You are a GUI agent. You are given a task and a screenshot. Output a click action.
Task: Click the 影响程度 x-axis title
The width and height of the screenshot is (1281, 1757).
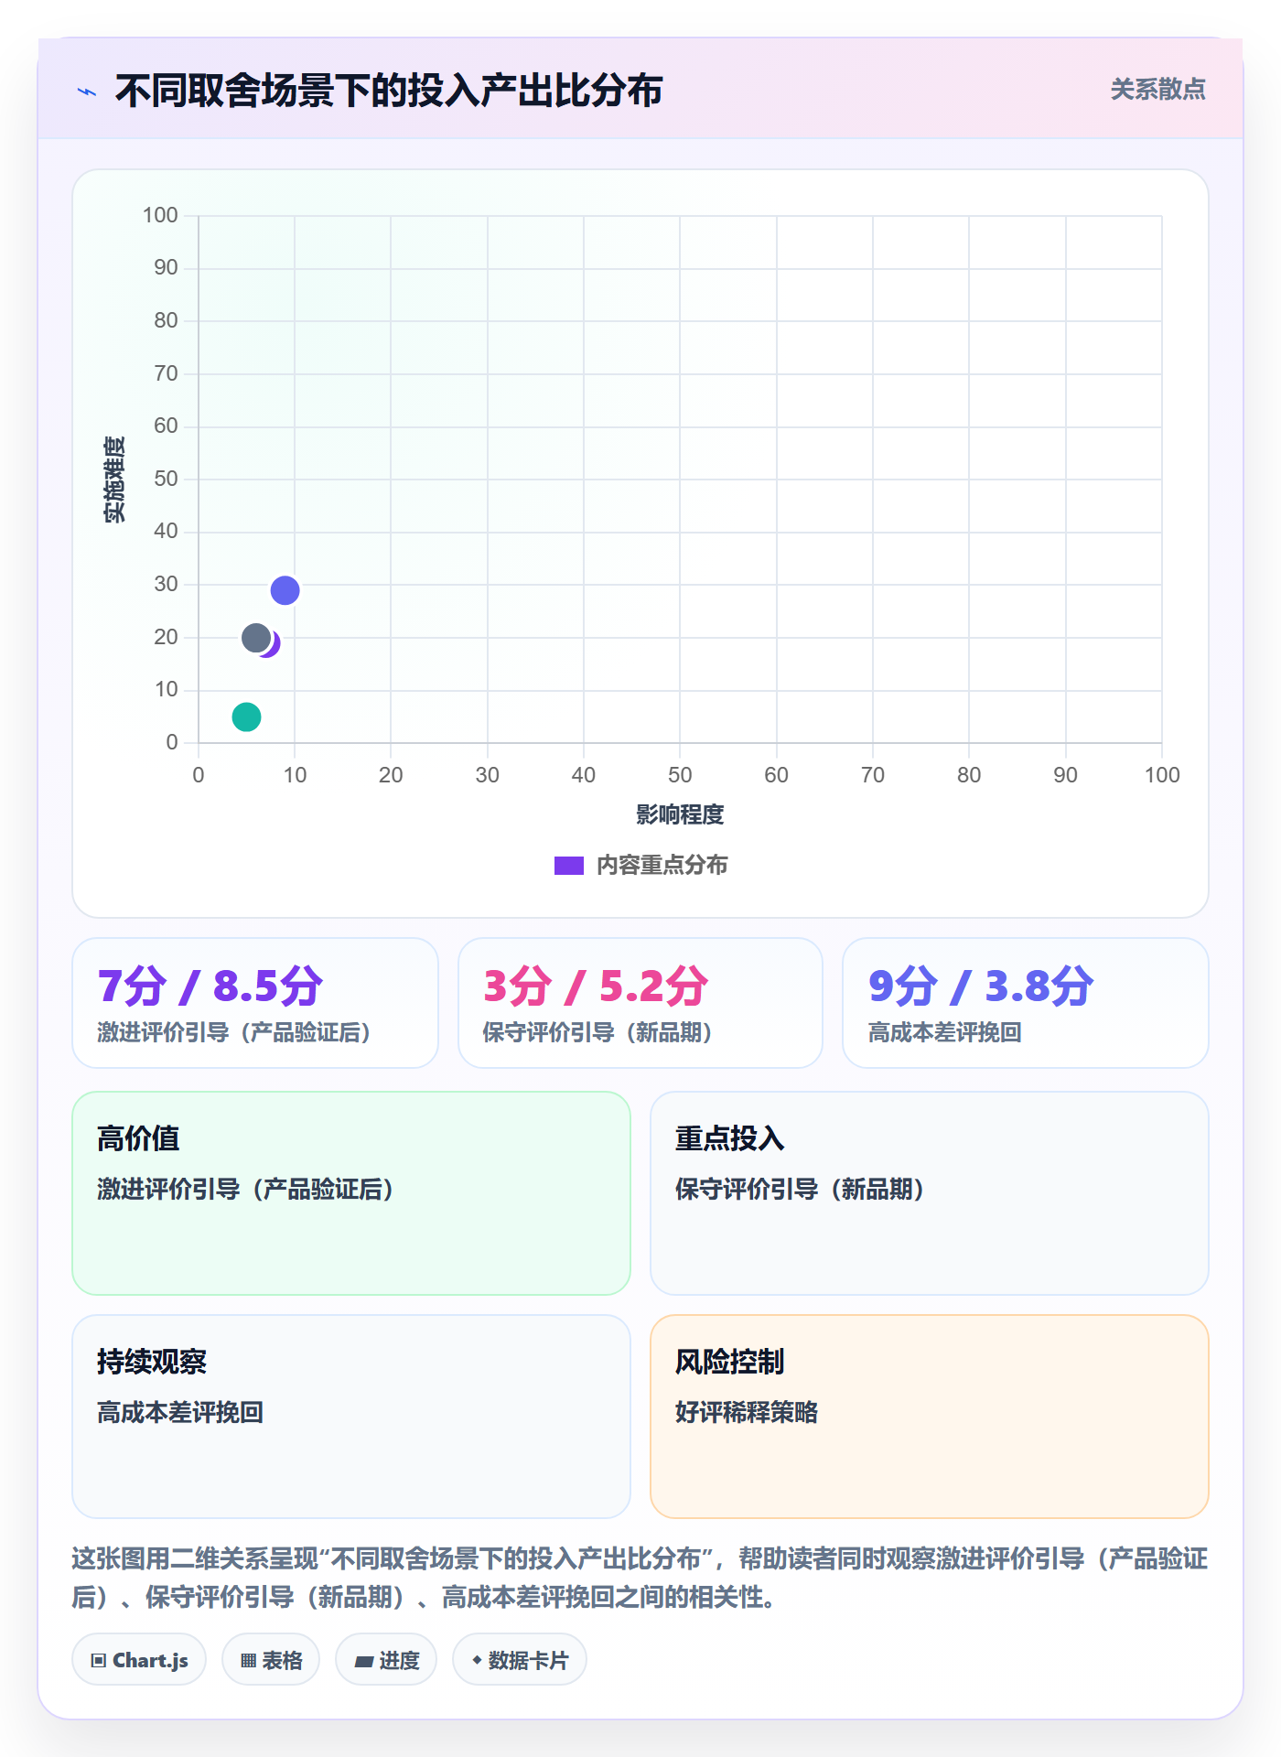click(680, 814)
